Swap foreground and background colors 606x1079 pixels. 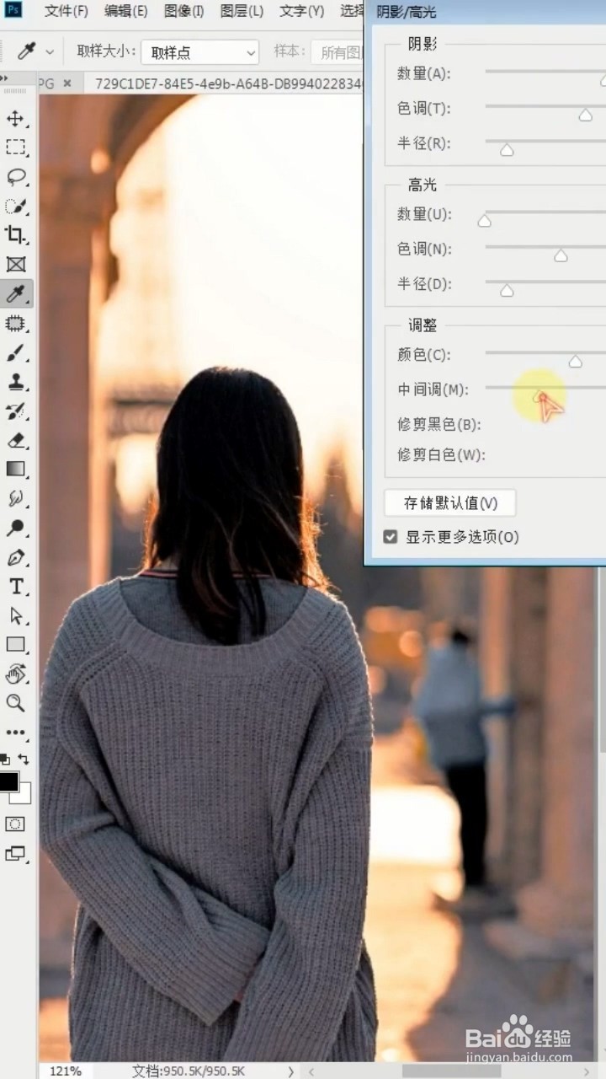click(24, 760)
